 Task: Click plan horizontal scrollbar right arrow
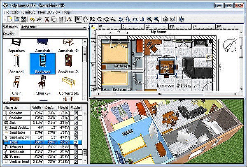pyautogui.click(x=236, y=94)
